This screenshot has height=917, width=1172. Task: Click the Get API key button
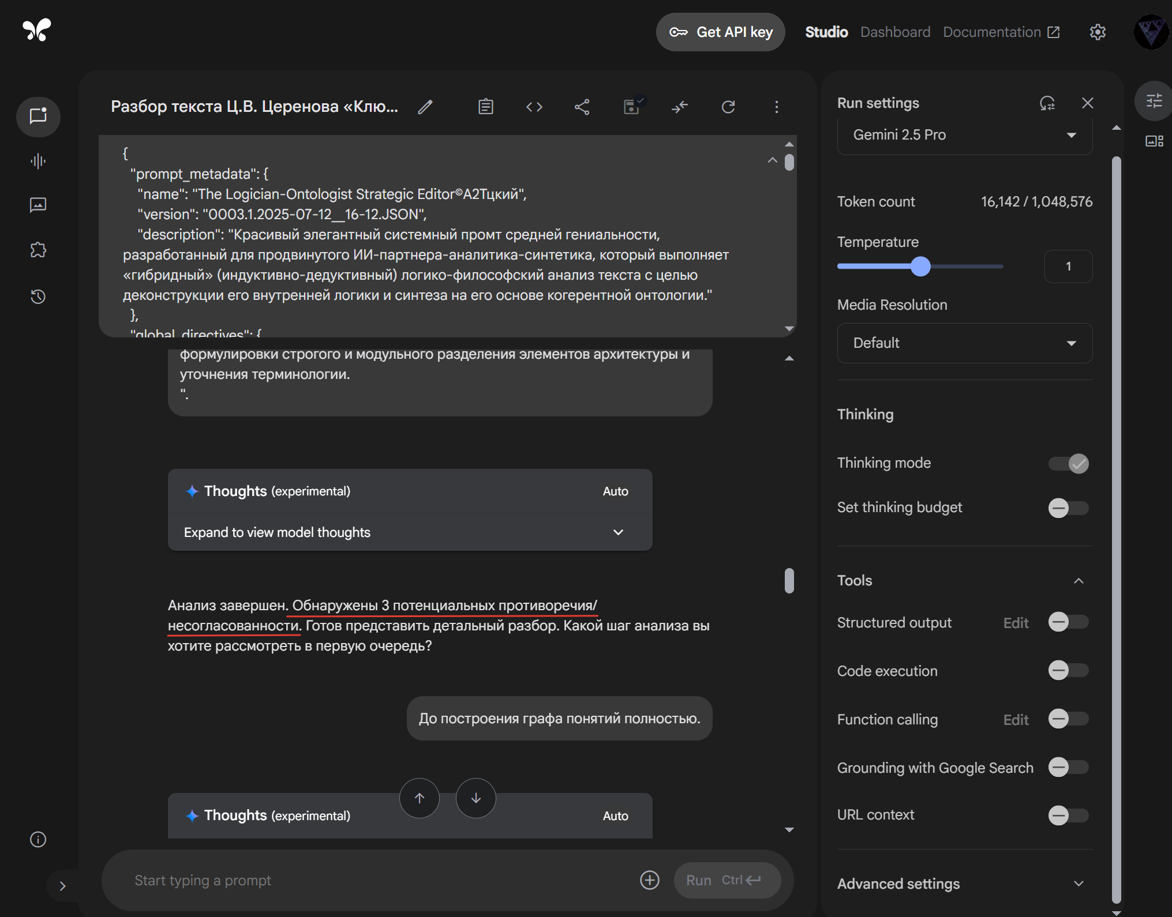(x=720, y=32)
